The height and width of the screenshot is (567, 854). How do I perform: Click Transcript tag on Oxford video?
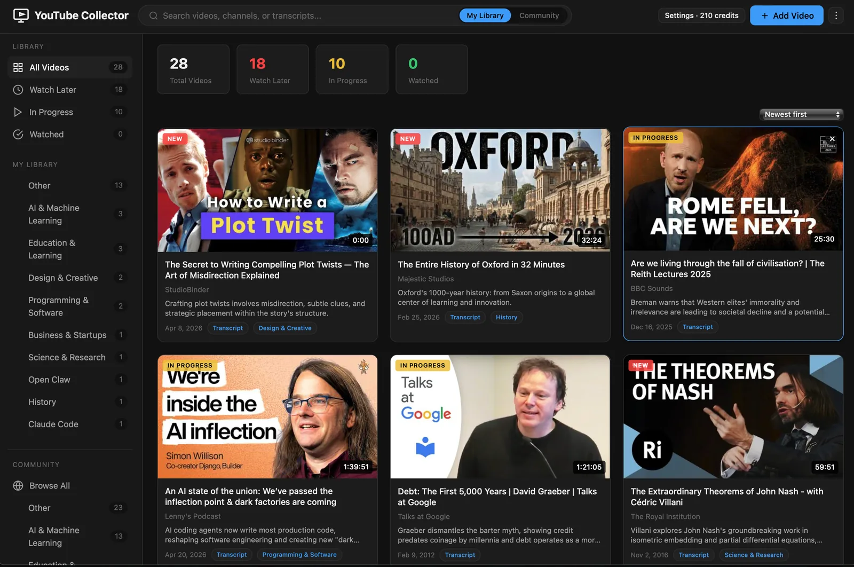click(x=465, y=317)
